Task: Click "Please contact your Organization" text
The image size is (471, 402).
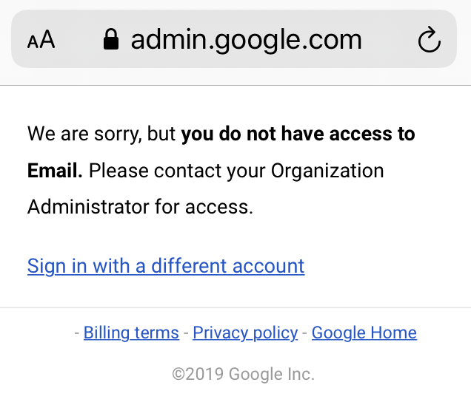Action: [236, 171]
